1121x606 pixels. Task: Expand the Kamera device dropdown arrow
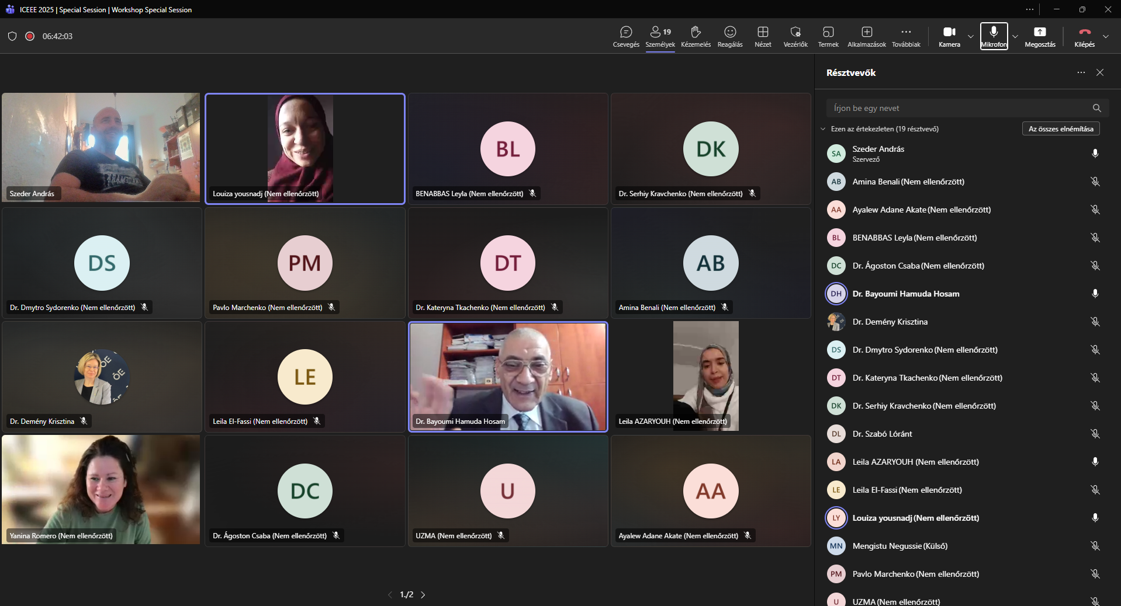(x=971, y=36)
